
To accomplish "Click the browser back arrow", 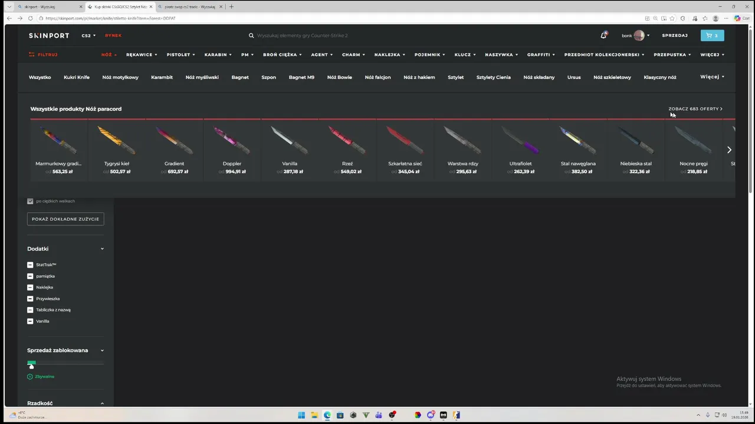I will pyautogui.click(x=9, y=18).
